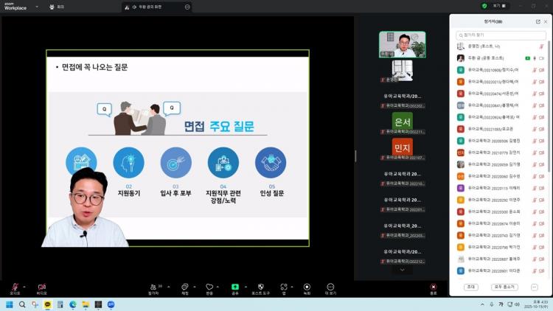Open the 참가자 participants panel icon
The height and width of the screenshot is (311, 553).
click(153, 287)
